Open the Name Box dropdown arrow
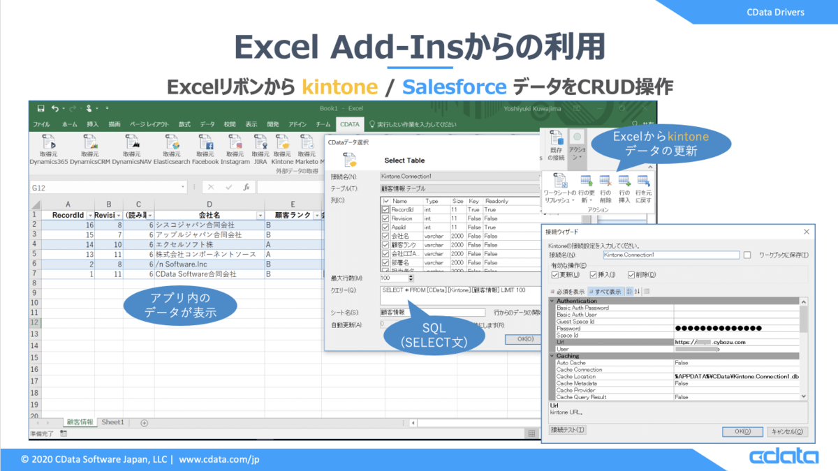This screenshot has width=838, height=471. [184, 187]
